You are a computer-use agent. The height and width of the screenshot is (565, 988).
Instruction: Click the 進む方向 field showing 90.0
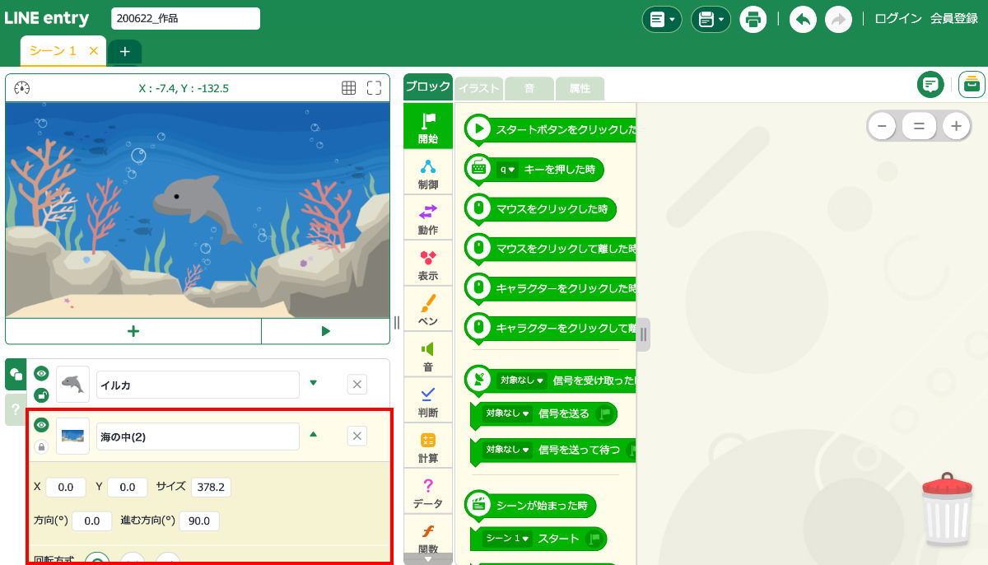[199, 521]
